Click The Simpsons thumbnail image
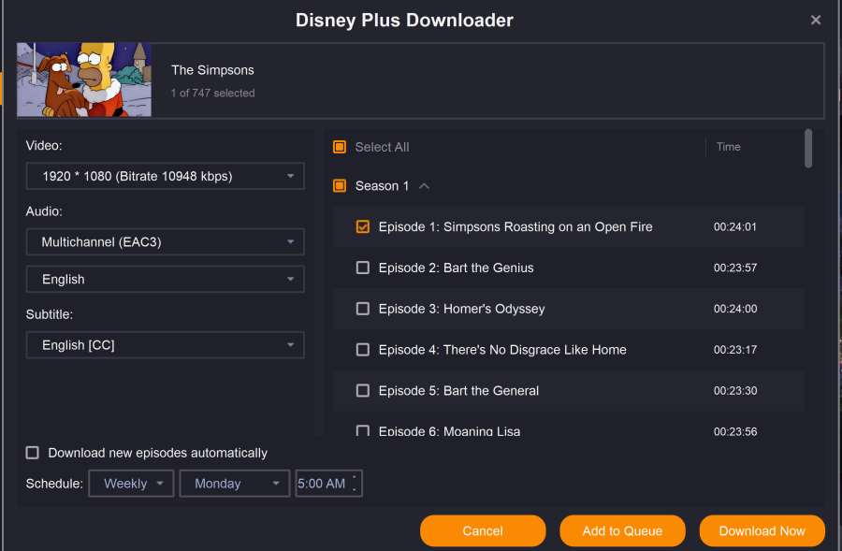The image size is (842, 551). pos(84,80)
